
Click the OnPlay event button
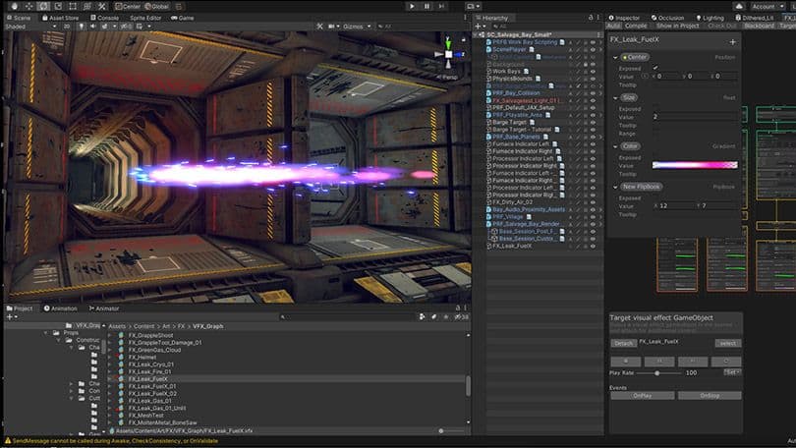(641, 395)
